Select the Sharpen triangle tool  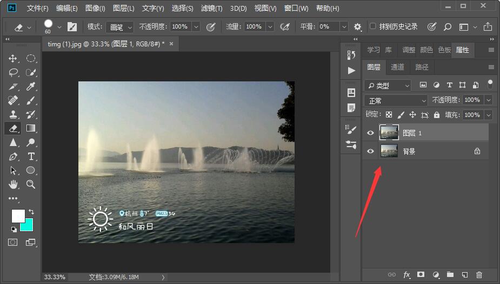click(x=13, y=142)
